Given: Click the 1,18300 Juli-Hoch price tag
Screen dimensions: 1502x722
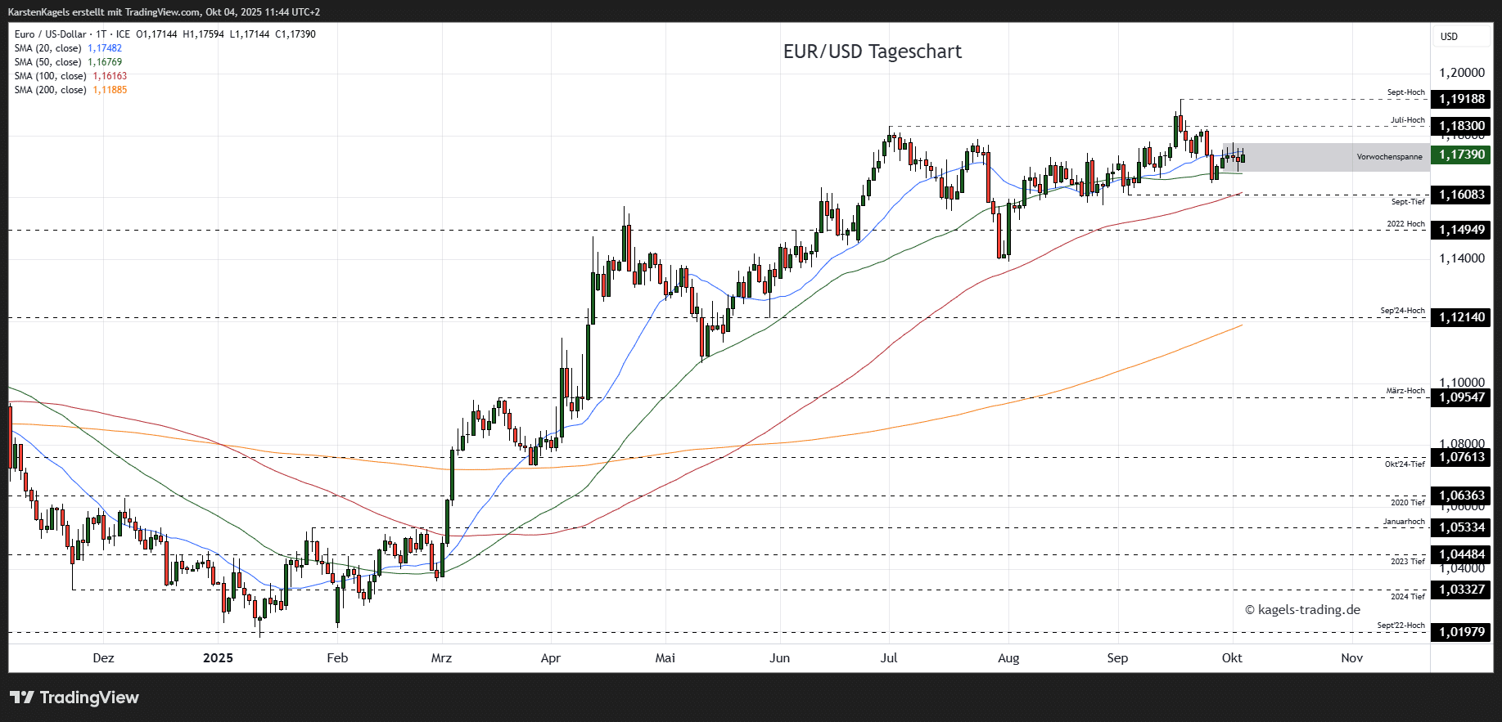Looking at the screenshot, I should pos(1462,126).
